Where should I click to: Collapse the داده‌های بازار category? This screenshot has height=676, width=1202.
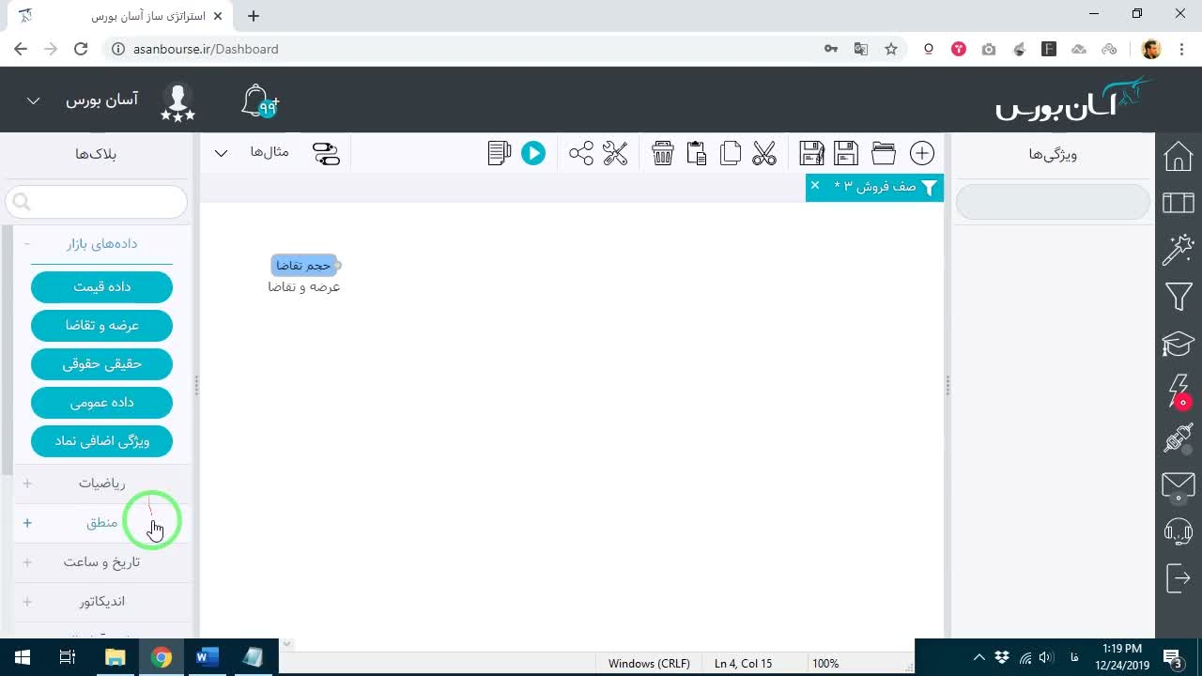pyautogui.click(x=101, y=243)
